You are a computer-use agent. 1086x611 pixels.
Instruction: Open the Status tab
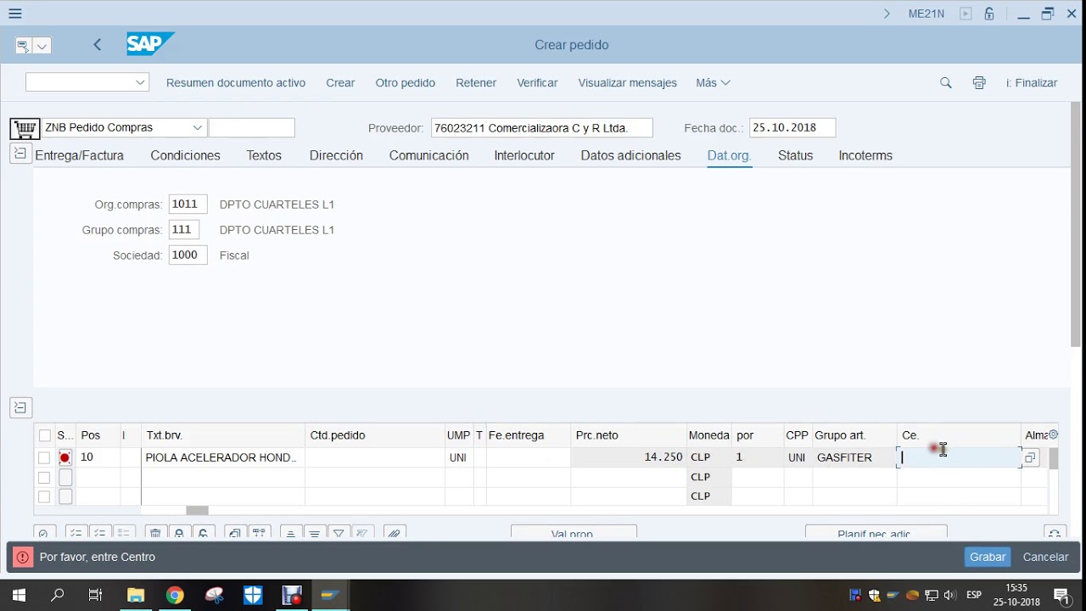(x=795, y=155)
